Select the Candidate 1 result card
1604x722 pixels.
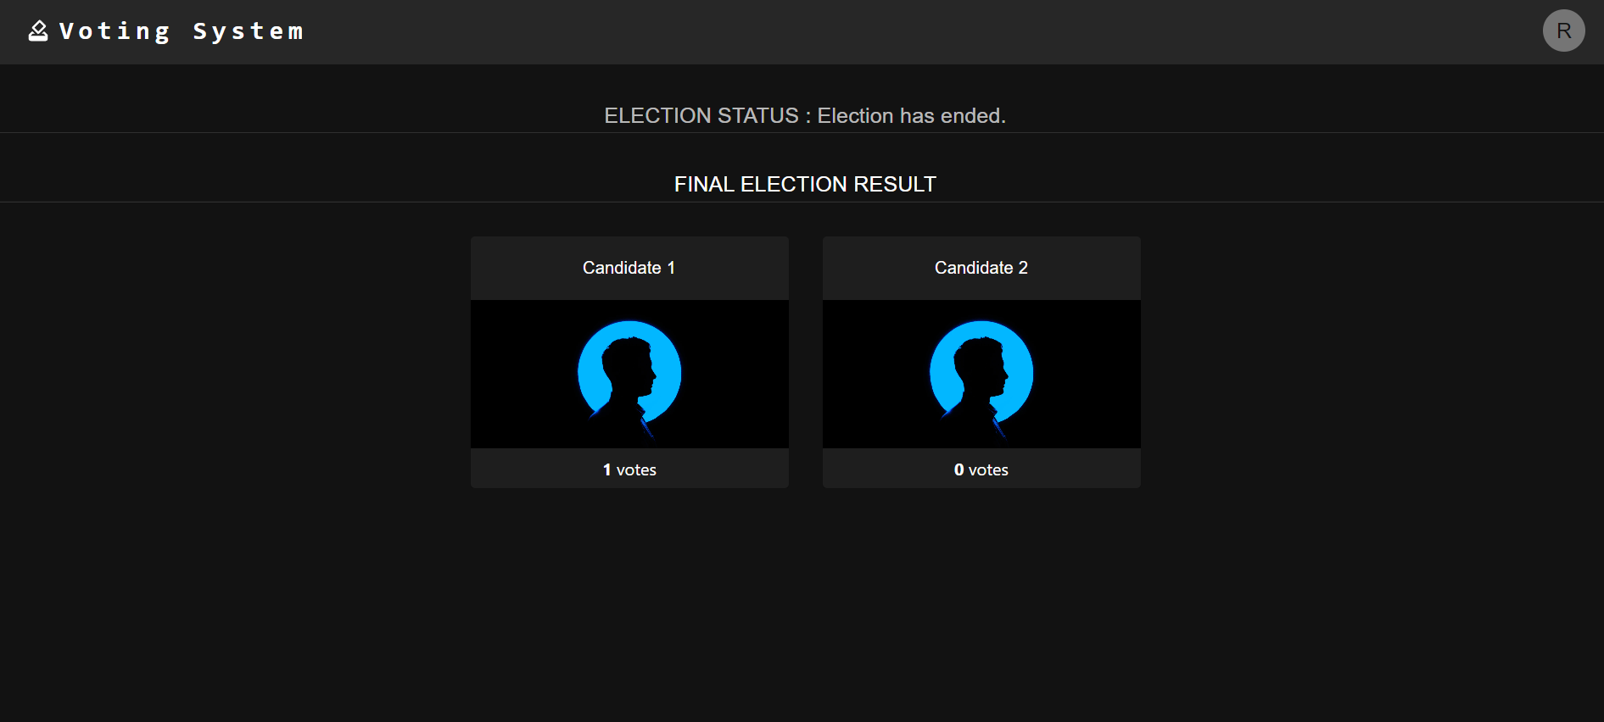pos(629,363)
